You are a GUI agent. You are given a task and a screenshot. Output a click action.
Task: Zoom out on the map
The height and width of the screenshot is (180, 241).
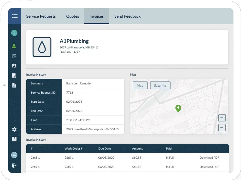tap(222, 128)
